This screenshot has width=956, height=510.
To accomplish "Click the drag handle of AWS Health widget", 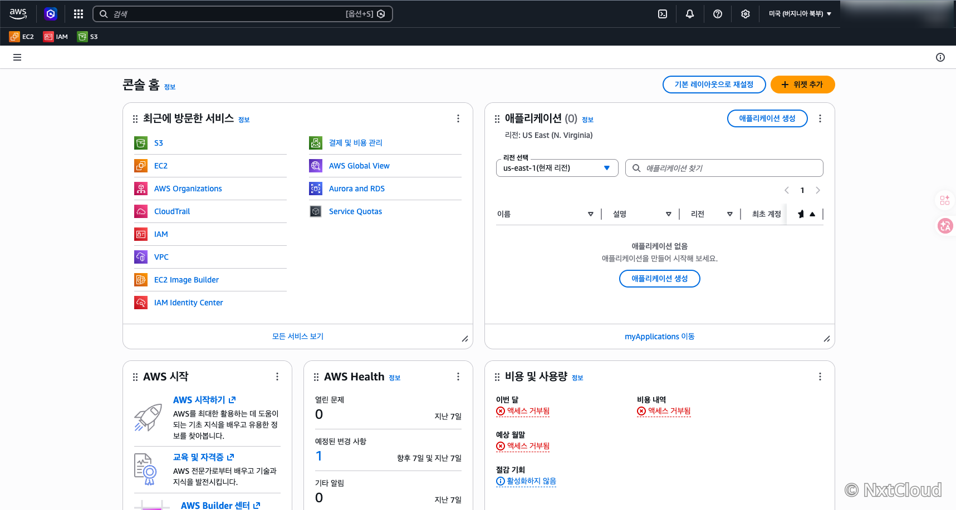I will pyautogui.click(x=316, y=377).
